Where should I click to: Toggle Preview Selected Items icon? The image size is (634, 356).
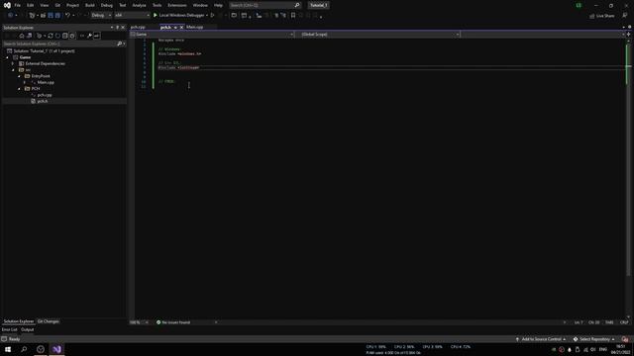click(97, 36)
